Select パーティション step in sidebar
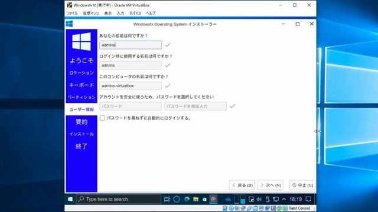 pyautogui.click(x=82, y=97)
